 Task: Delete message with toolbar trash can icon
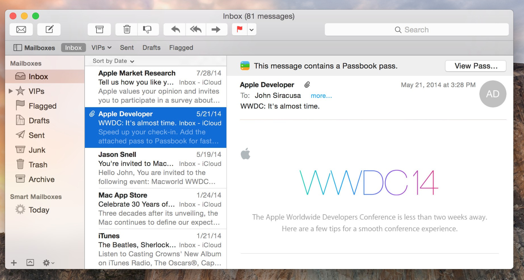127,30
